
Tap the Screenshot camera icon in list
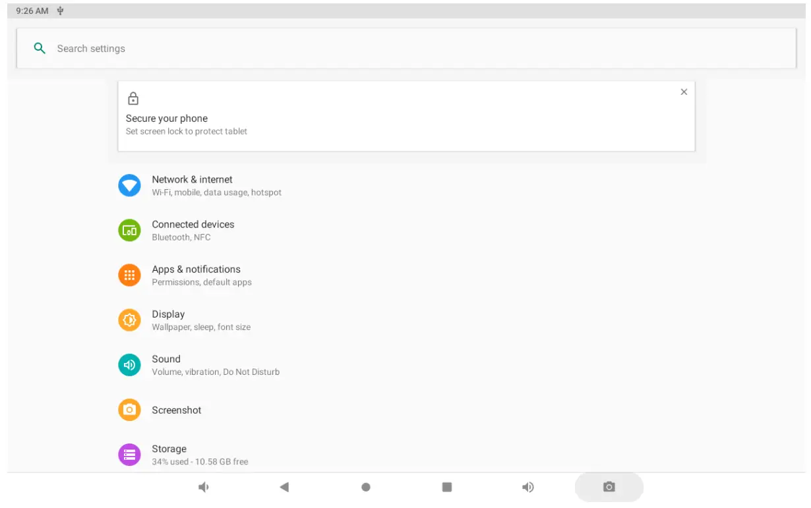tap(129, 410)
